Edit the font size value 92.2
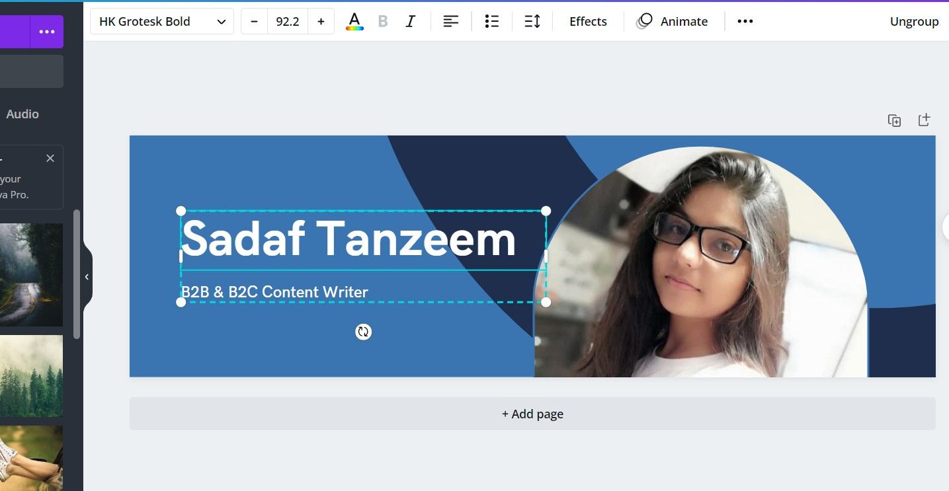The height and width of the screenshot is (491, 949). (288, 21)
